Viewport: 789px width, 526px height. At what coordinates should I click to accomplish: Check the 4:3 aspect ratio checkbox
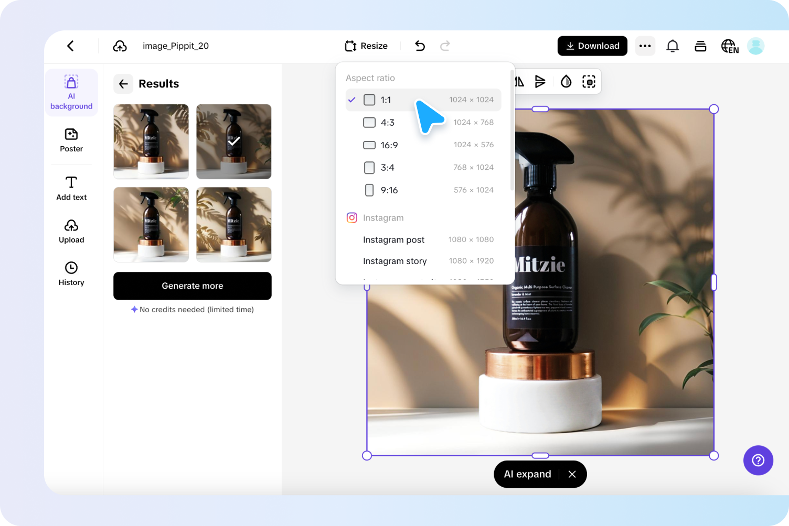369,122
